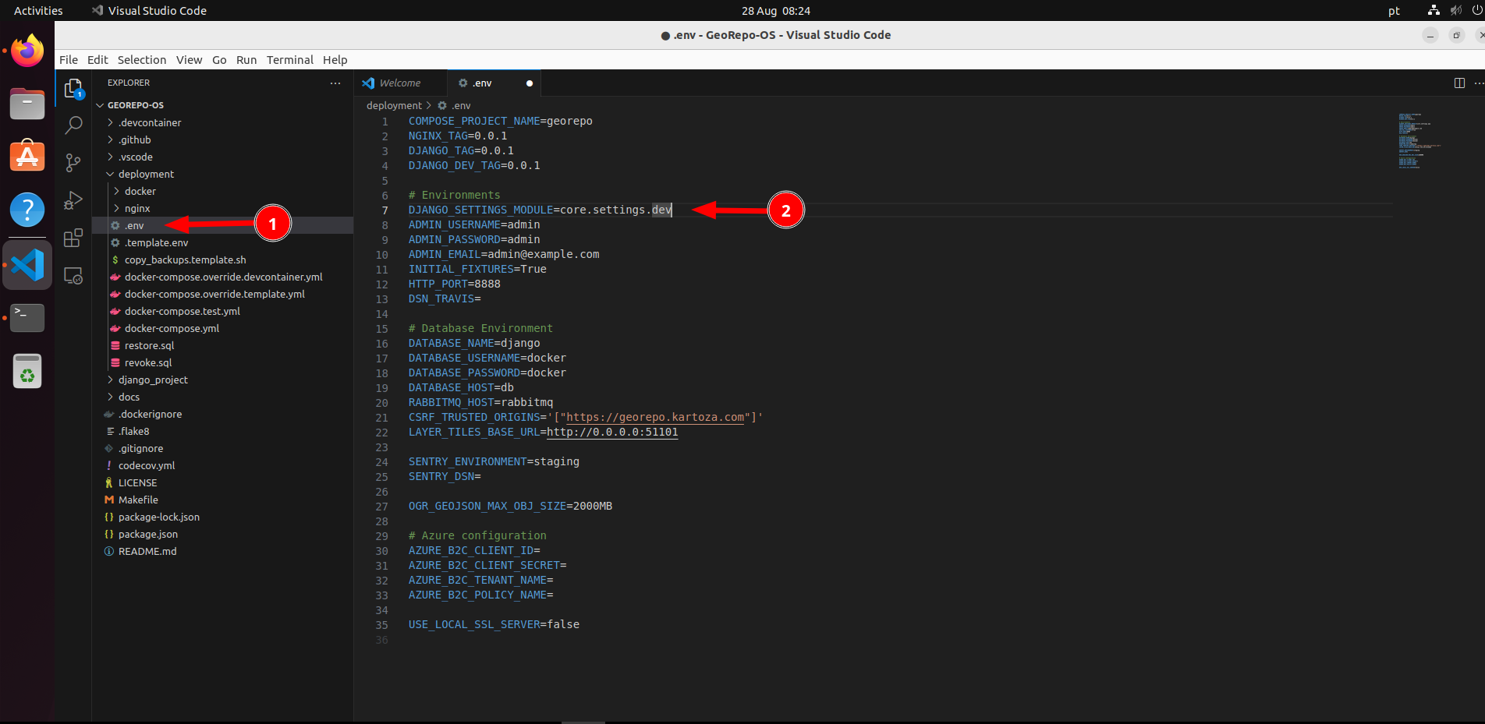Click the pt keyboard layout indicator
The height and width of the screenshot is (724, 1485).
(x=1394, y=11)
